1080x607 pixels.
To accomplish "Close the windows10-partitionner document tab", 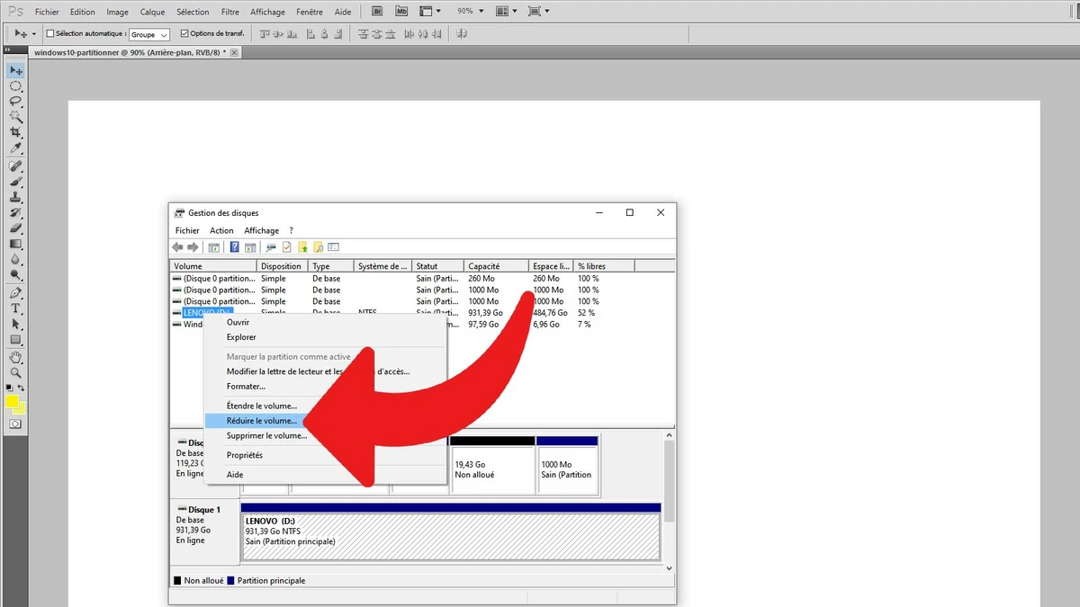I will click(235, 53).
